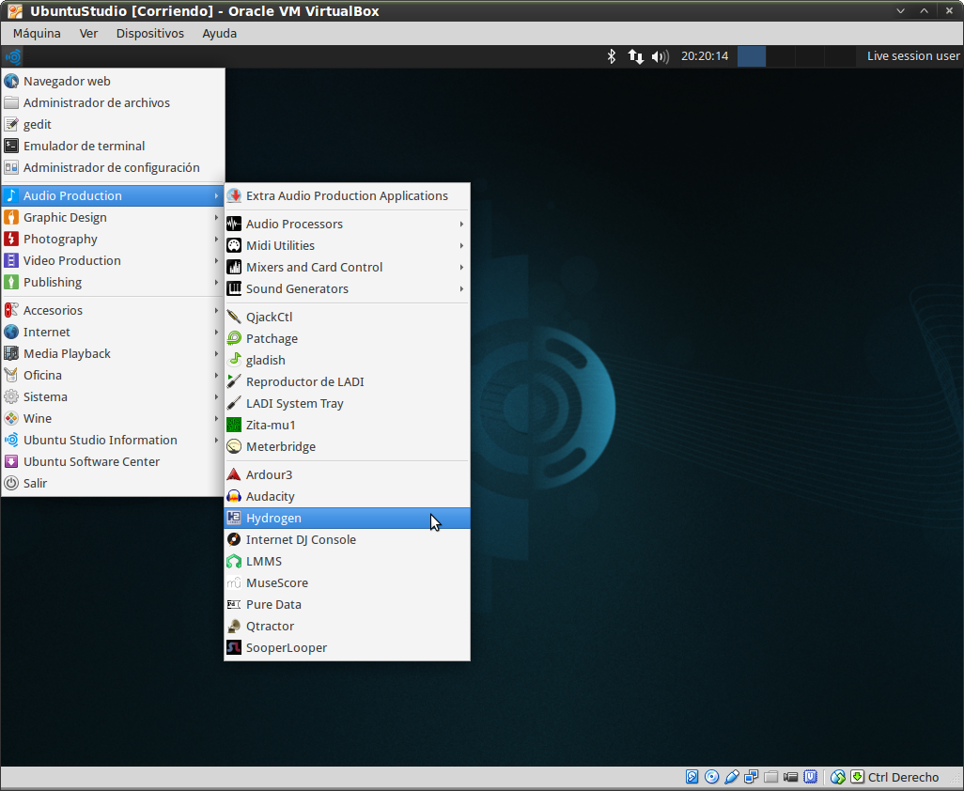The height and width of the screenshot is (791, 964).
Task: Launch Hydrogen from the audio menu
Action: tap(273, 518)
